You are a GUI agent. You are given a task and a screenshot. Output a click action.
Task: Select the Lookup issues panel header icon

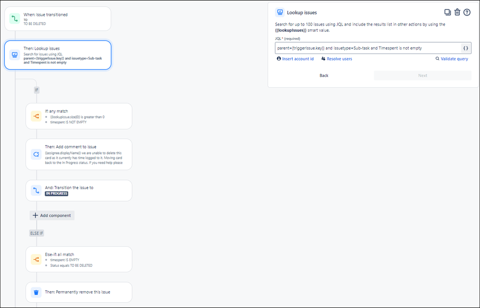[x=280, y=12]
